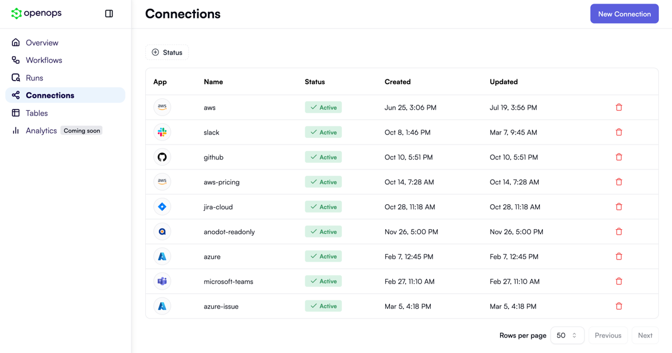Click the New Connection button
The image size is (672, 353).
click(x=624, y=13)
